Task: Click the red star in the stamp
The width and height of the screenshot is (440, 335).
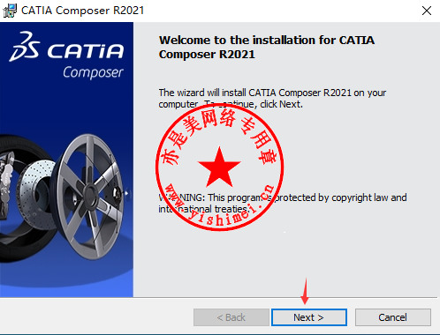Action: tap(219, 167)
